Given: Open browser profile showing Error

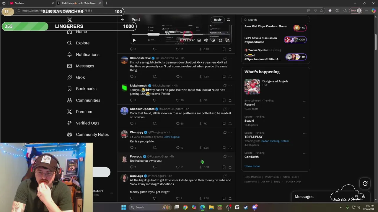Looking at the screenshot, I should coord(356,11).
